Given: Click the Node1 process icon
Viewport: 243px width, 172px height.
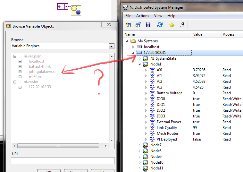Looking at the screenshot, I should coord(146,64).
